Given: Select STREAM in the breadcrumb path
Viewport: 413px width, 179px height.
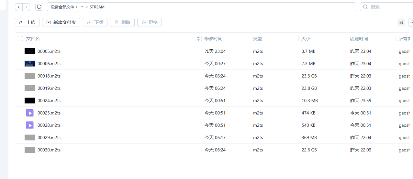Looking at the screenshot, I should click(x=97, y=7).
